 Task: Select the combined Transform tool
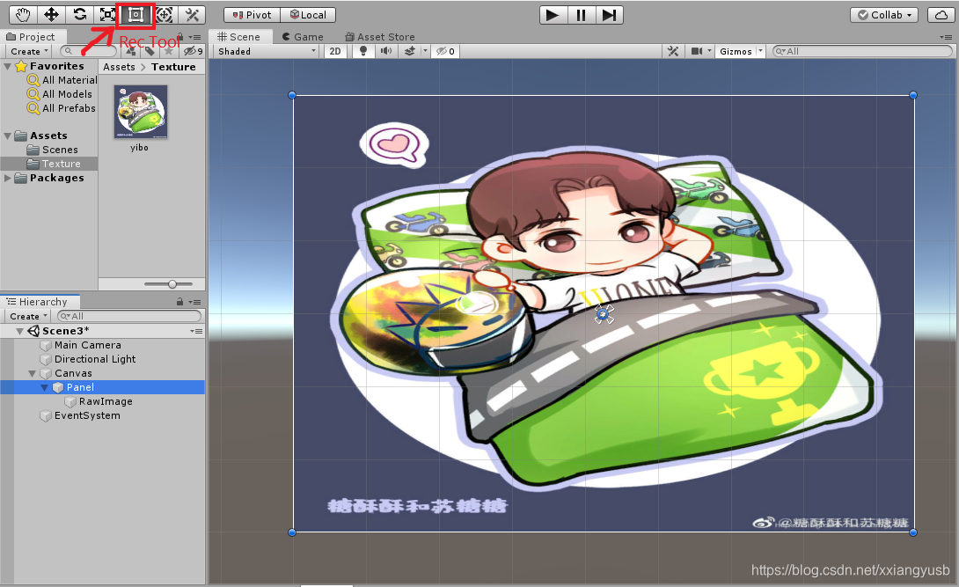pos(164,15)
